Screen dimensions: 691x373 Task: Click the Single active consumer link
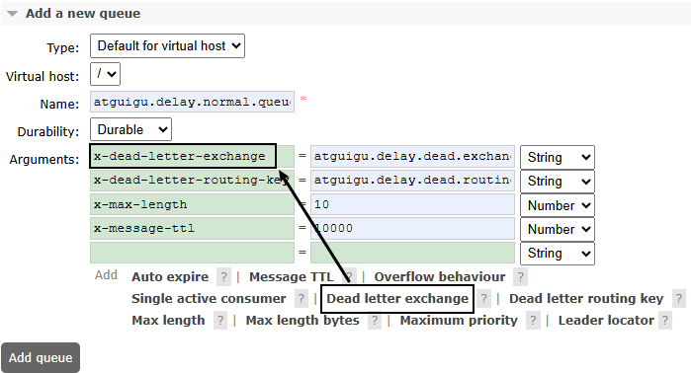pyautogui.click(x=209, y=299)
